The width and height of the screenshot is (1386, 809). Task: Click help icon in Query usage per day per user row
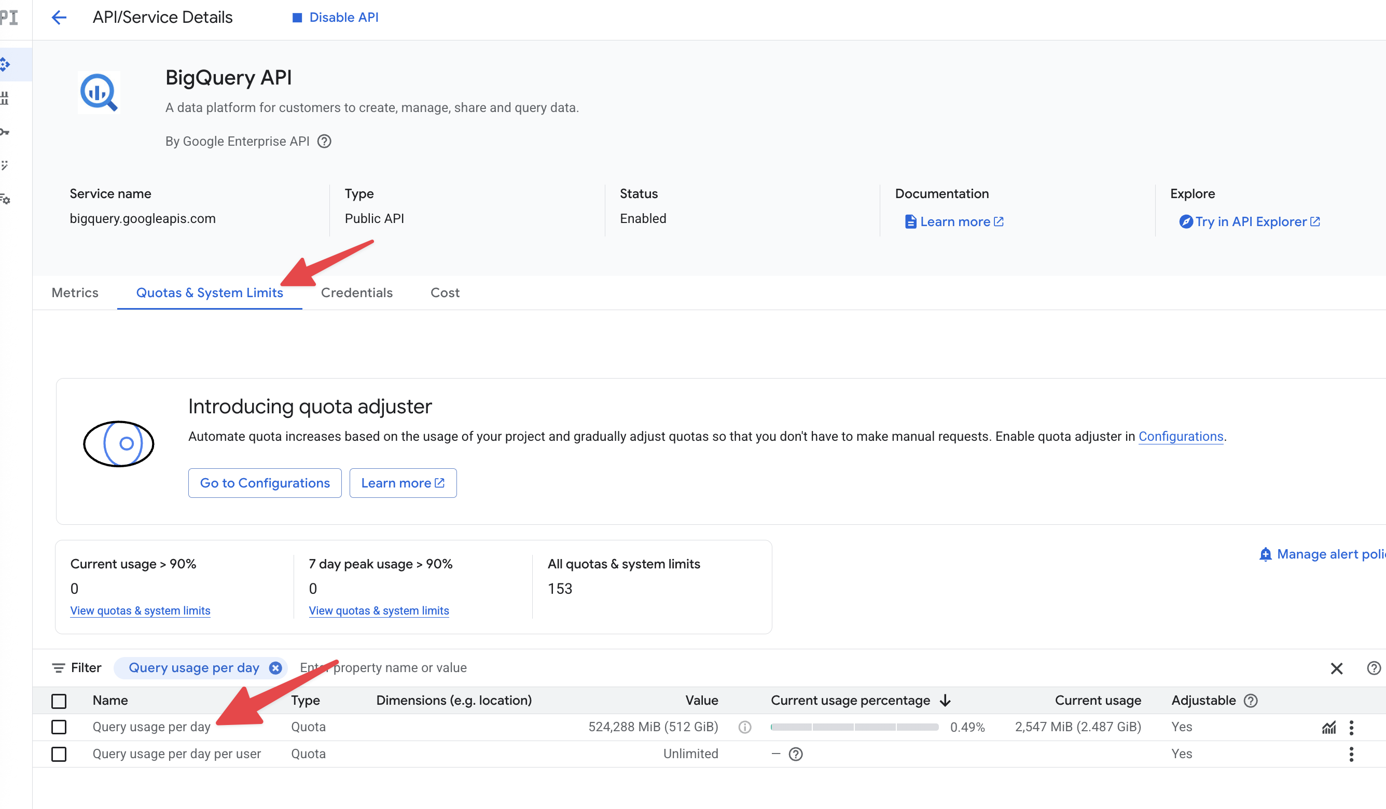coord(795,754)
